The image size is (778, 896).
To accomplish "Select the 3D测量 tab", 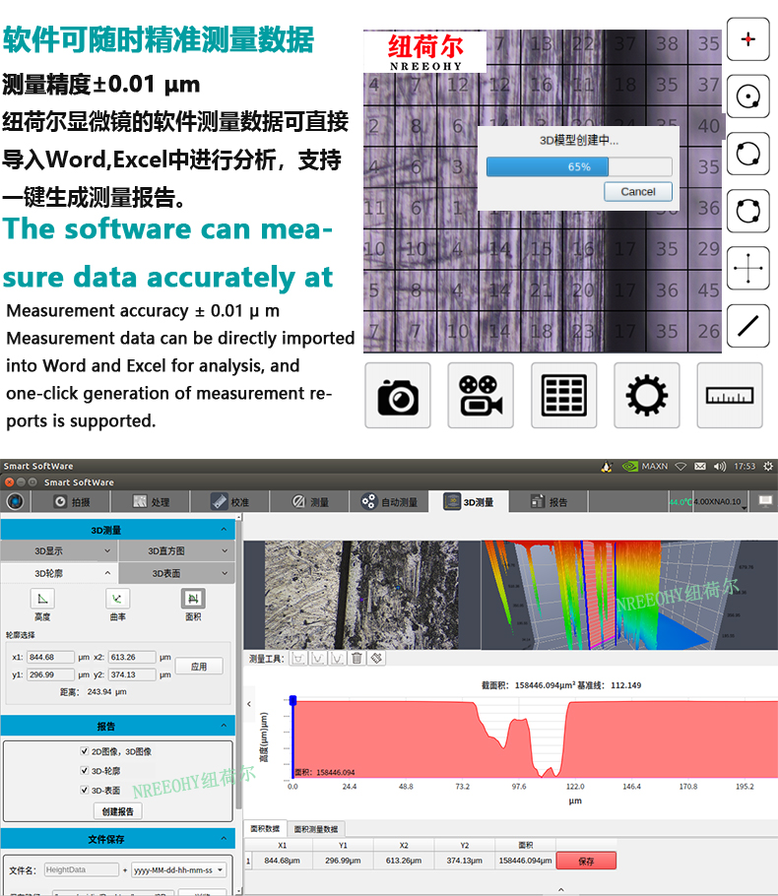I will point(469,502).
